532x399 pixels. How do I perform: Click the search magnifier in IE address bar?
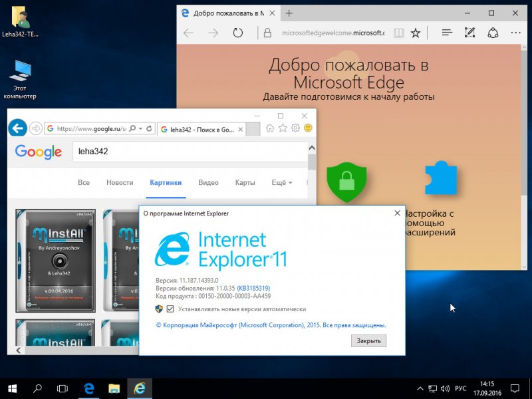pyautogui.click(x=132, y=128)
